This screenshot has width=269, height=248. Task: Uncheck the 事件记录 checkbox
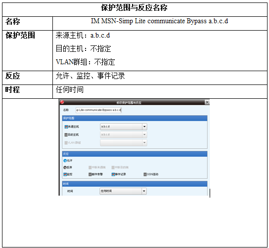coord(113,174)
